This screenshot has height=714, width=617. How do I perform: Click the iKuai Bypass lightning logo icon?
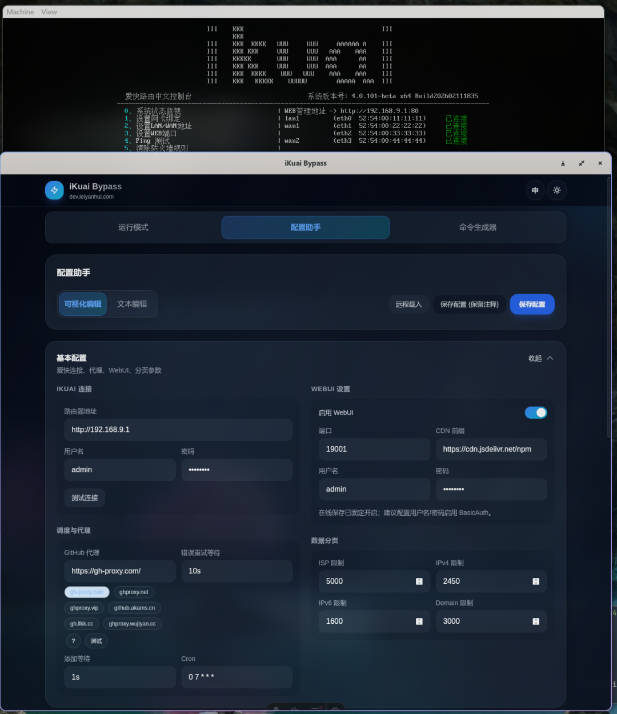(x=54, y=190)
